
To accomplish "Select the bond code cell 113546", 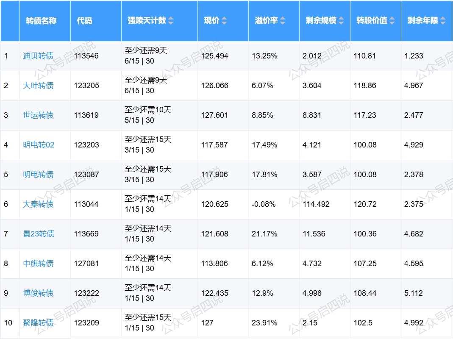I will point(86,56).
